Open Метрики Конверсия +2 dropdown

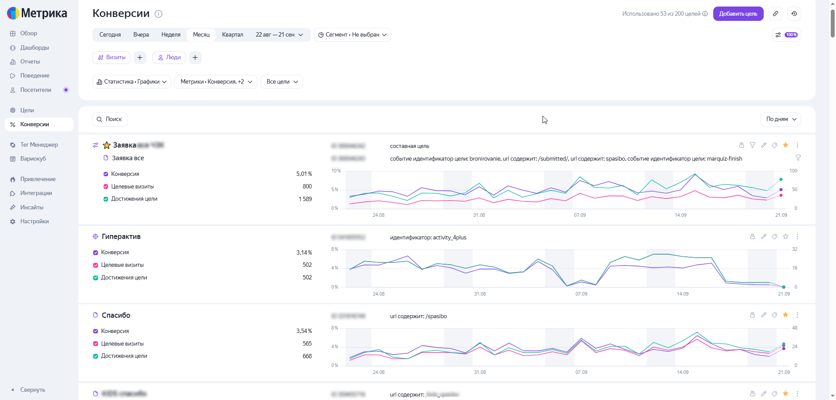(x=216, y=82)
